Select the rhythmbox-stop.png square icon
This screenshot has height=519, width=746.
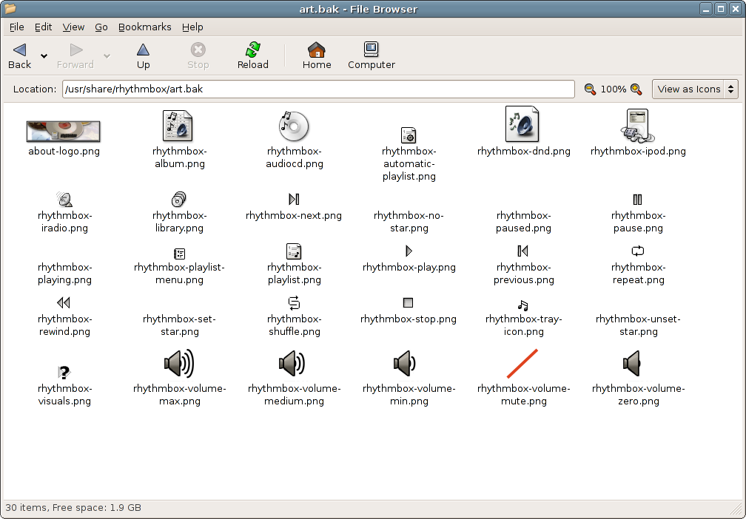[x=408, y=302]
